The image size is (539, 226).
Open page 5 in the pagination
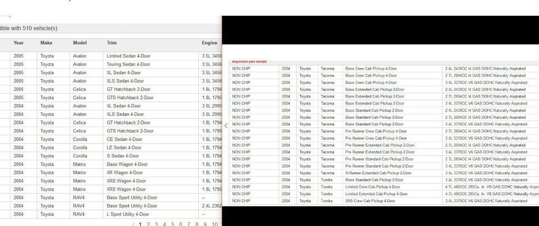click(172, 224)
